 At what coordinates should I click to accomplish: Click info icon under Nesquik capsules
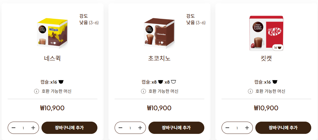(x=36, y=91)
